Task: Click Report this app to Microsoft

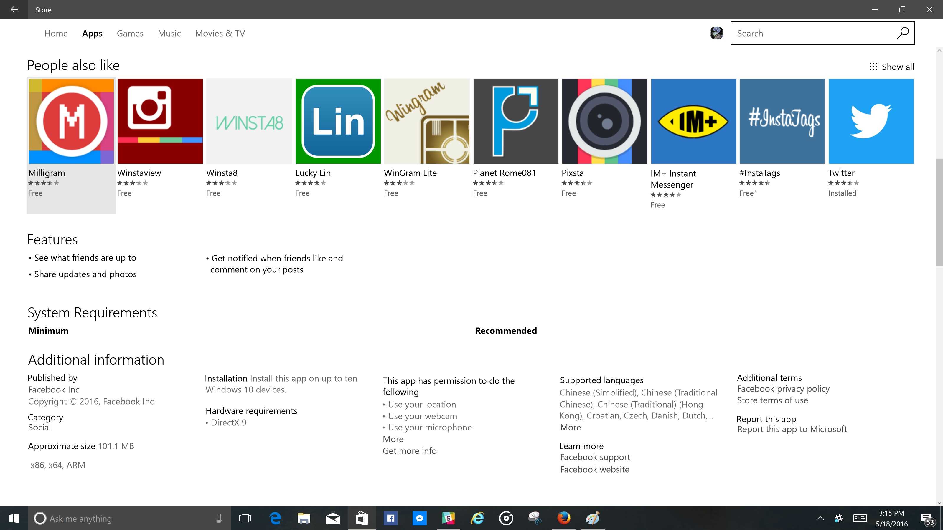Action: point(792,429)
